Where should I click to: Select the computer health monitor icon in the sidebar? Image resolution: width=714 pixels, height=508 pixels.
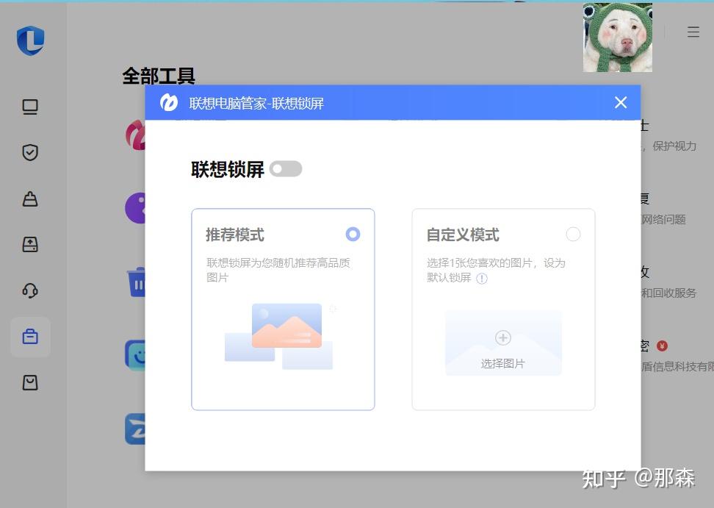[x=30, y=107]
